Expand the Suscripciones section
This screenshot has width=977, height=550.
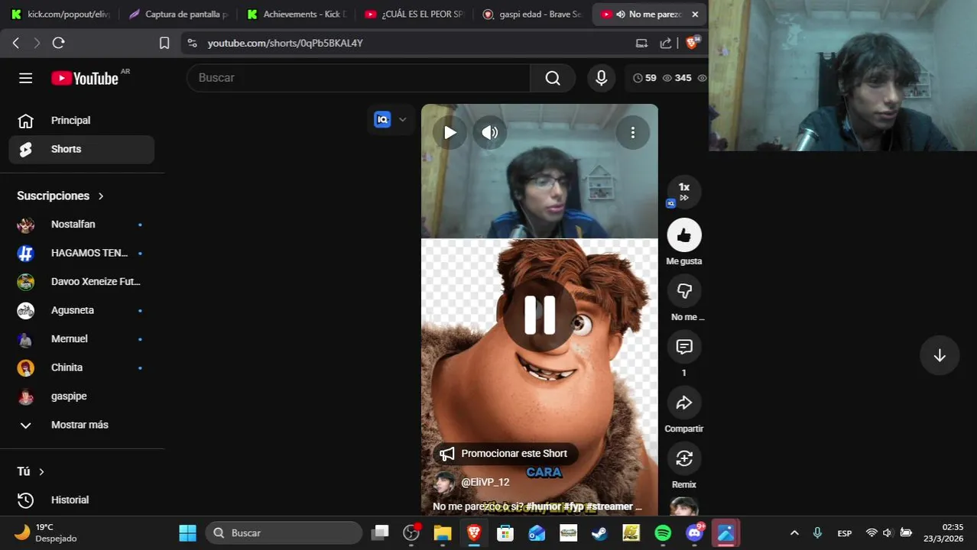60,196
